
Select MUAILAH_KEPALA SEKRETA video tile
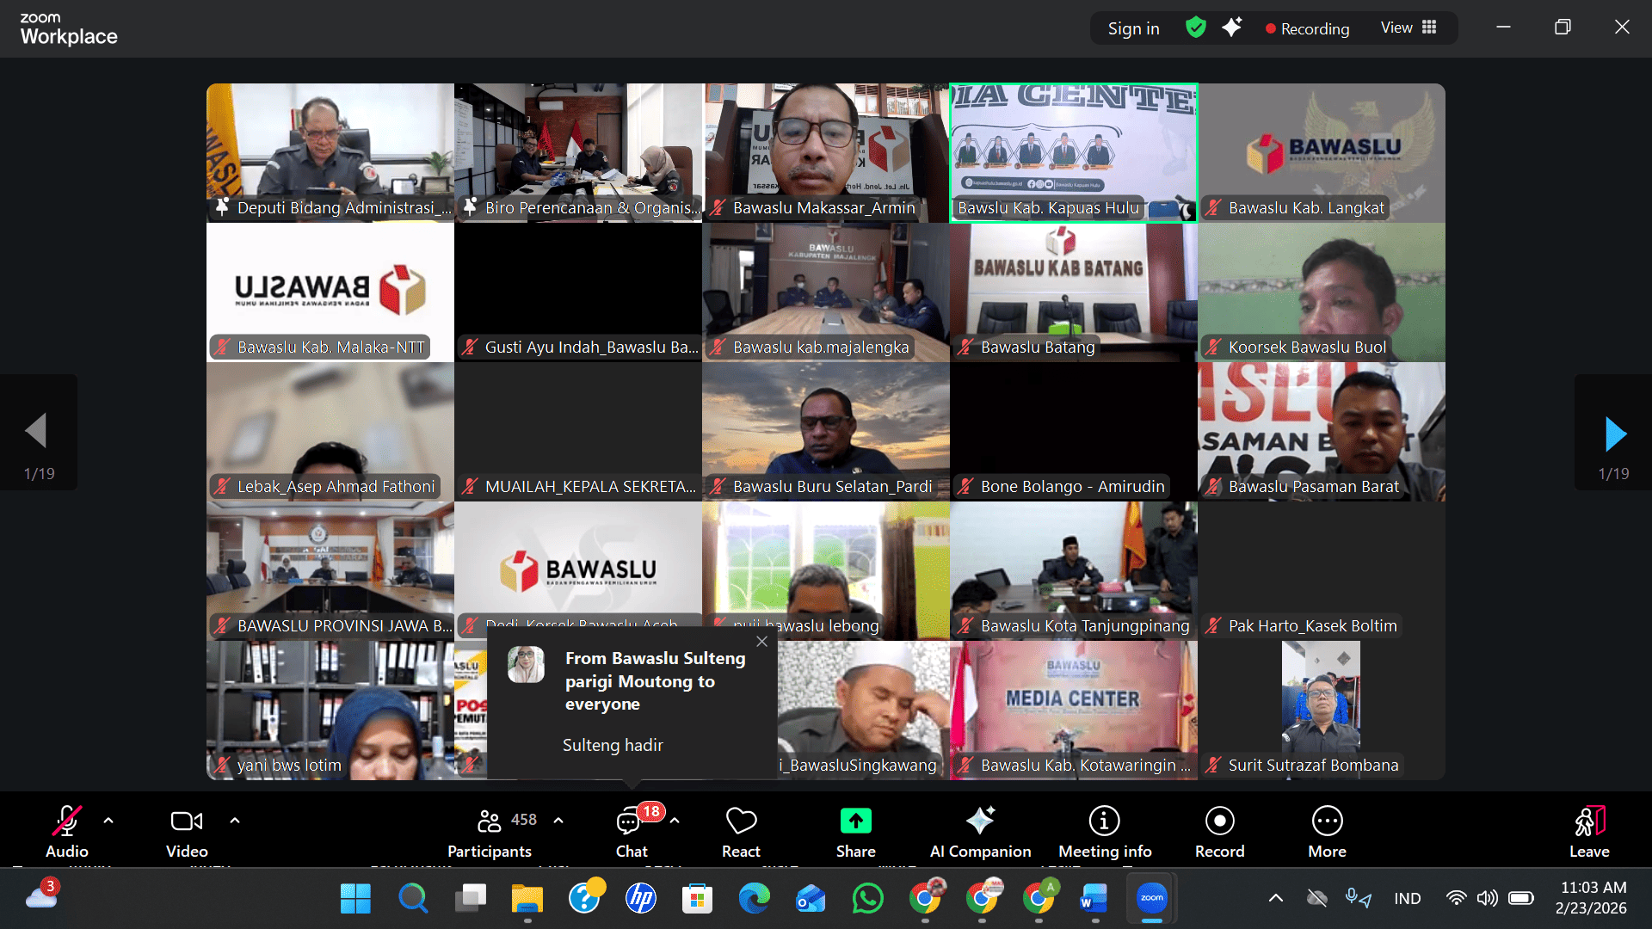pyautogui.click(x=578, y=432)
